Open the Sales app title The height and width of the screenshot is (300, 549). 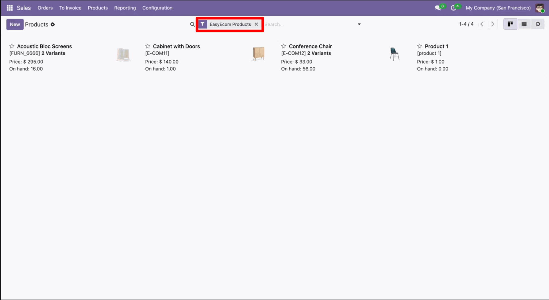(24, 8)
